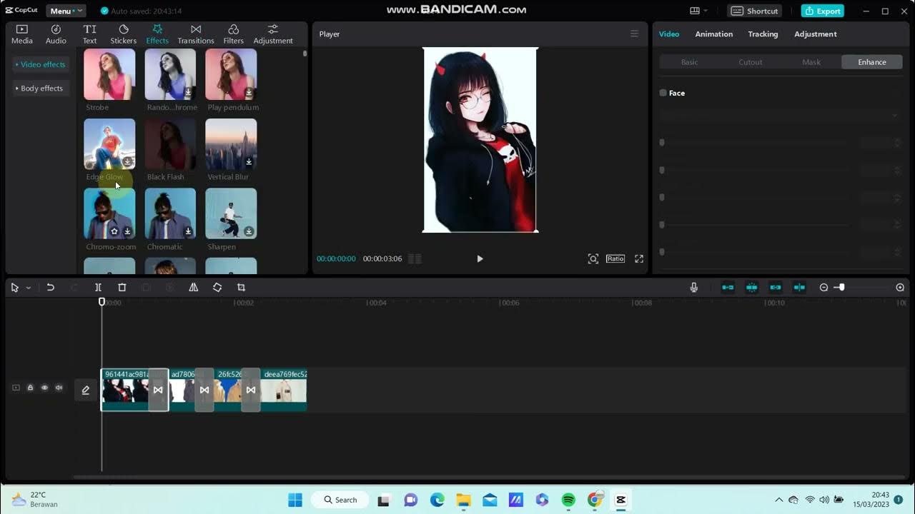Toggle preview axis

799,287
